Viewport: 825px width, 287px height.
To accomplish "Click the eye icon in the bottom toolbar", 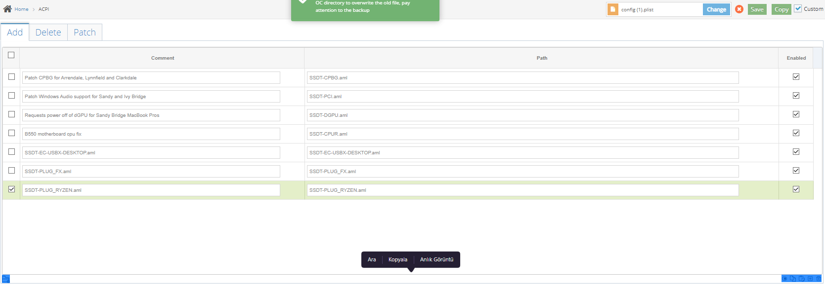I will [x=784, y=279].
